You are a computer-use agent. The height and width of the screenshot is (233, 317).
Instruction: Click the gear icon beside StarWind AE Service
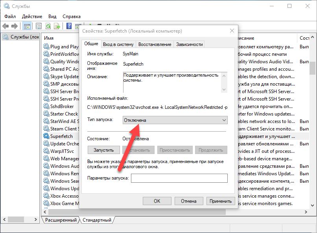click(46, 121)
